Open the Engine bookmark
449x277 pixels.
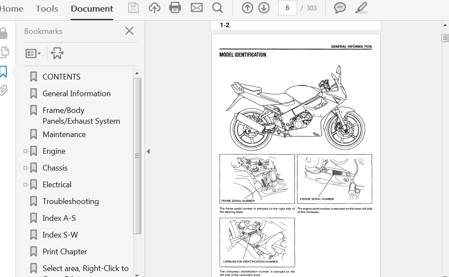(x=54, y=151)
